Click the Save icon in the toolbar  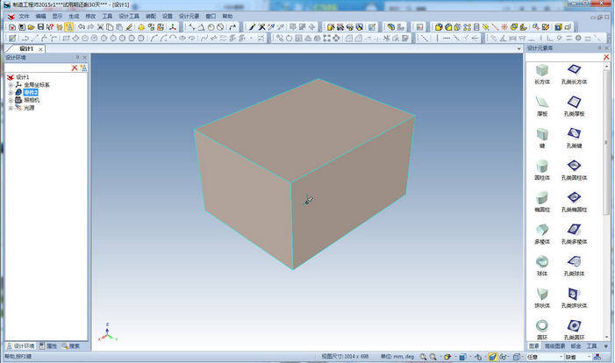[x=40, y=27]
